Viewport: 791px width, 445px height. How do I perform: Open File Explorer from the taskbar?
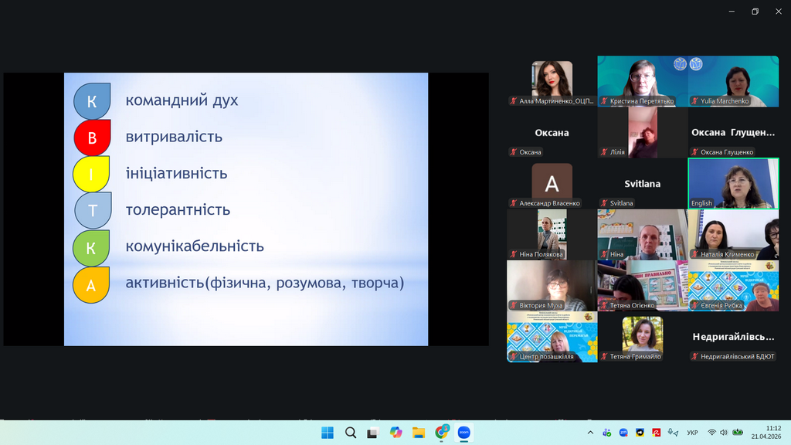(x=418, y=433)
